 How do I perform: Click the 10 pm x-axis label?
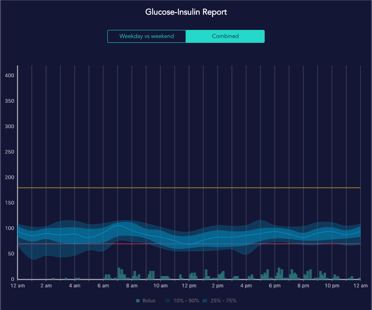tap(332, 285)
